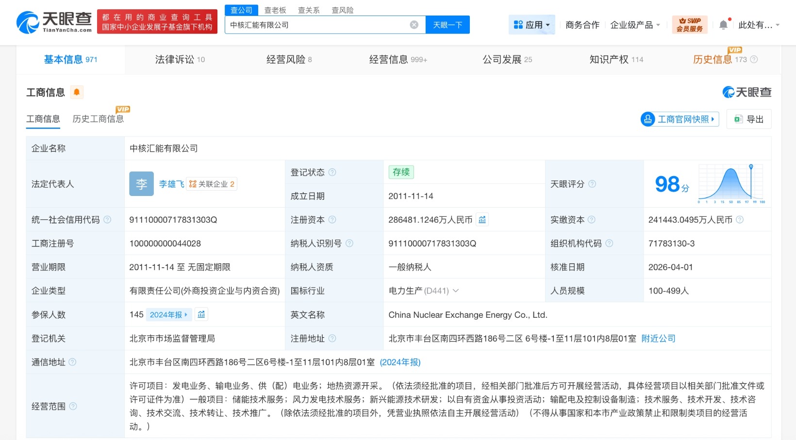This screenshot has width=796, height=440.
Task: Open the chart icon beside 2024年报 tag
Action: pyautogui.click(x=201, y=314)
